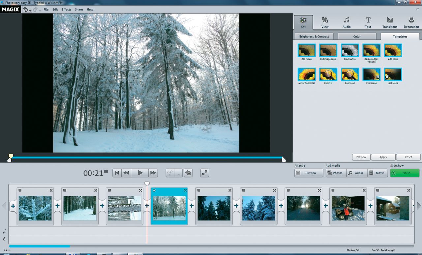Image resolution: width=422 pixels, height=255 pixels.
Task: Switch arrangement to Tile view
Action: coord(309,173)
